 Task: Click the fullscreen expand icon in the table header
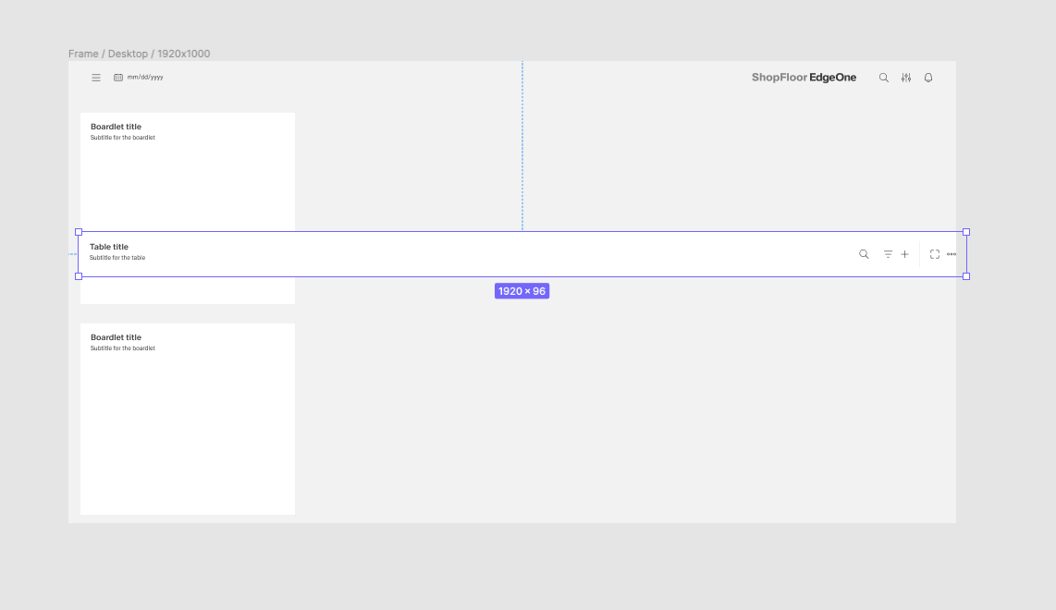[935, 254]
